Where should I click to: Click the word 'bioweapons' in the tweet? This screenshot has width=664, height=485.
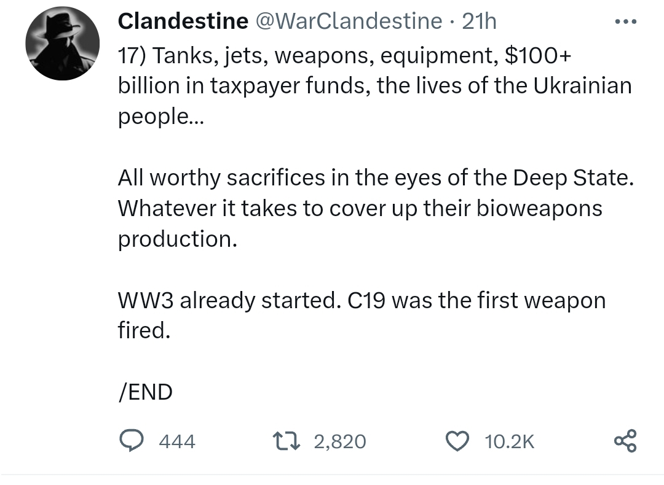coord(540,209)
